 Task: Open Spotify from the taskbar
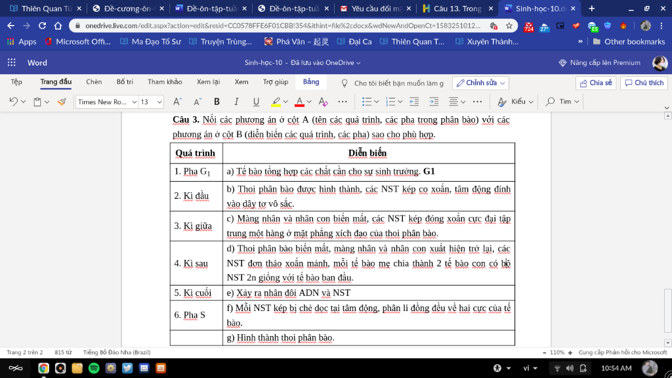click(x=94, y=368)
